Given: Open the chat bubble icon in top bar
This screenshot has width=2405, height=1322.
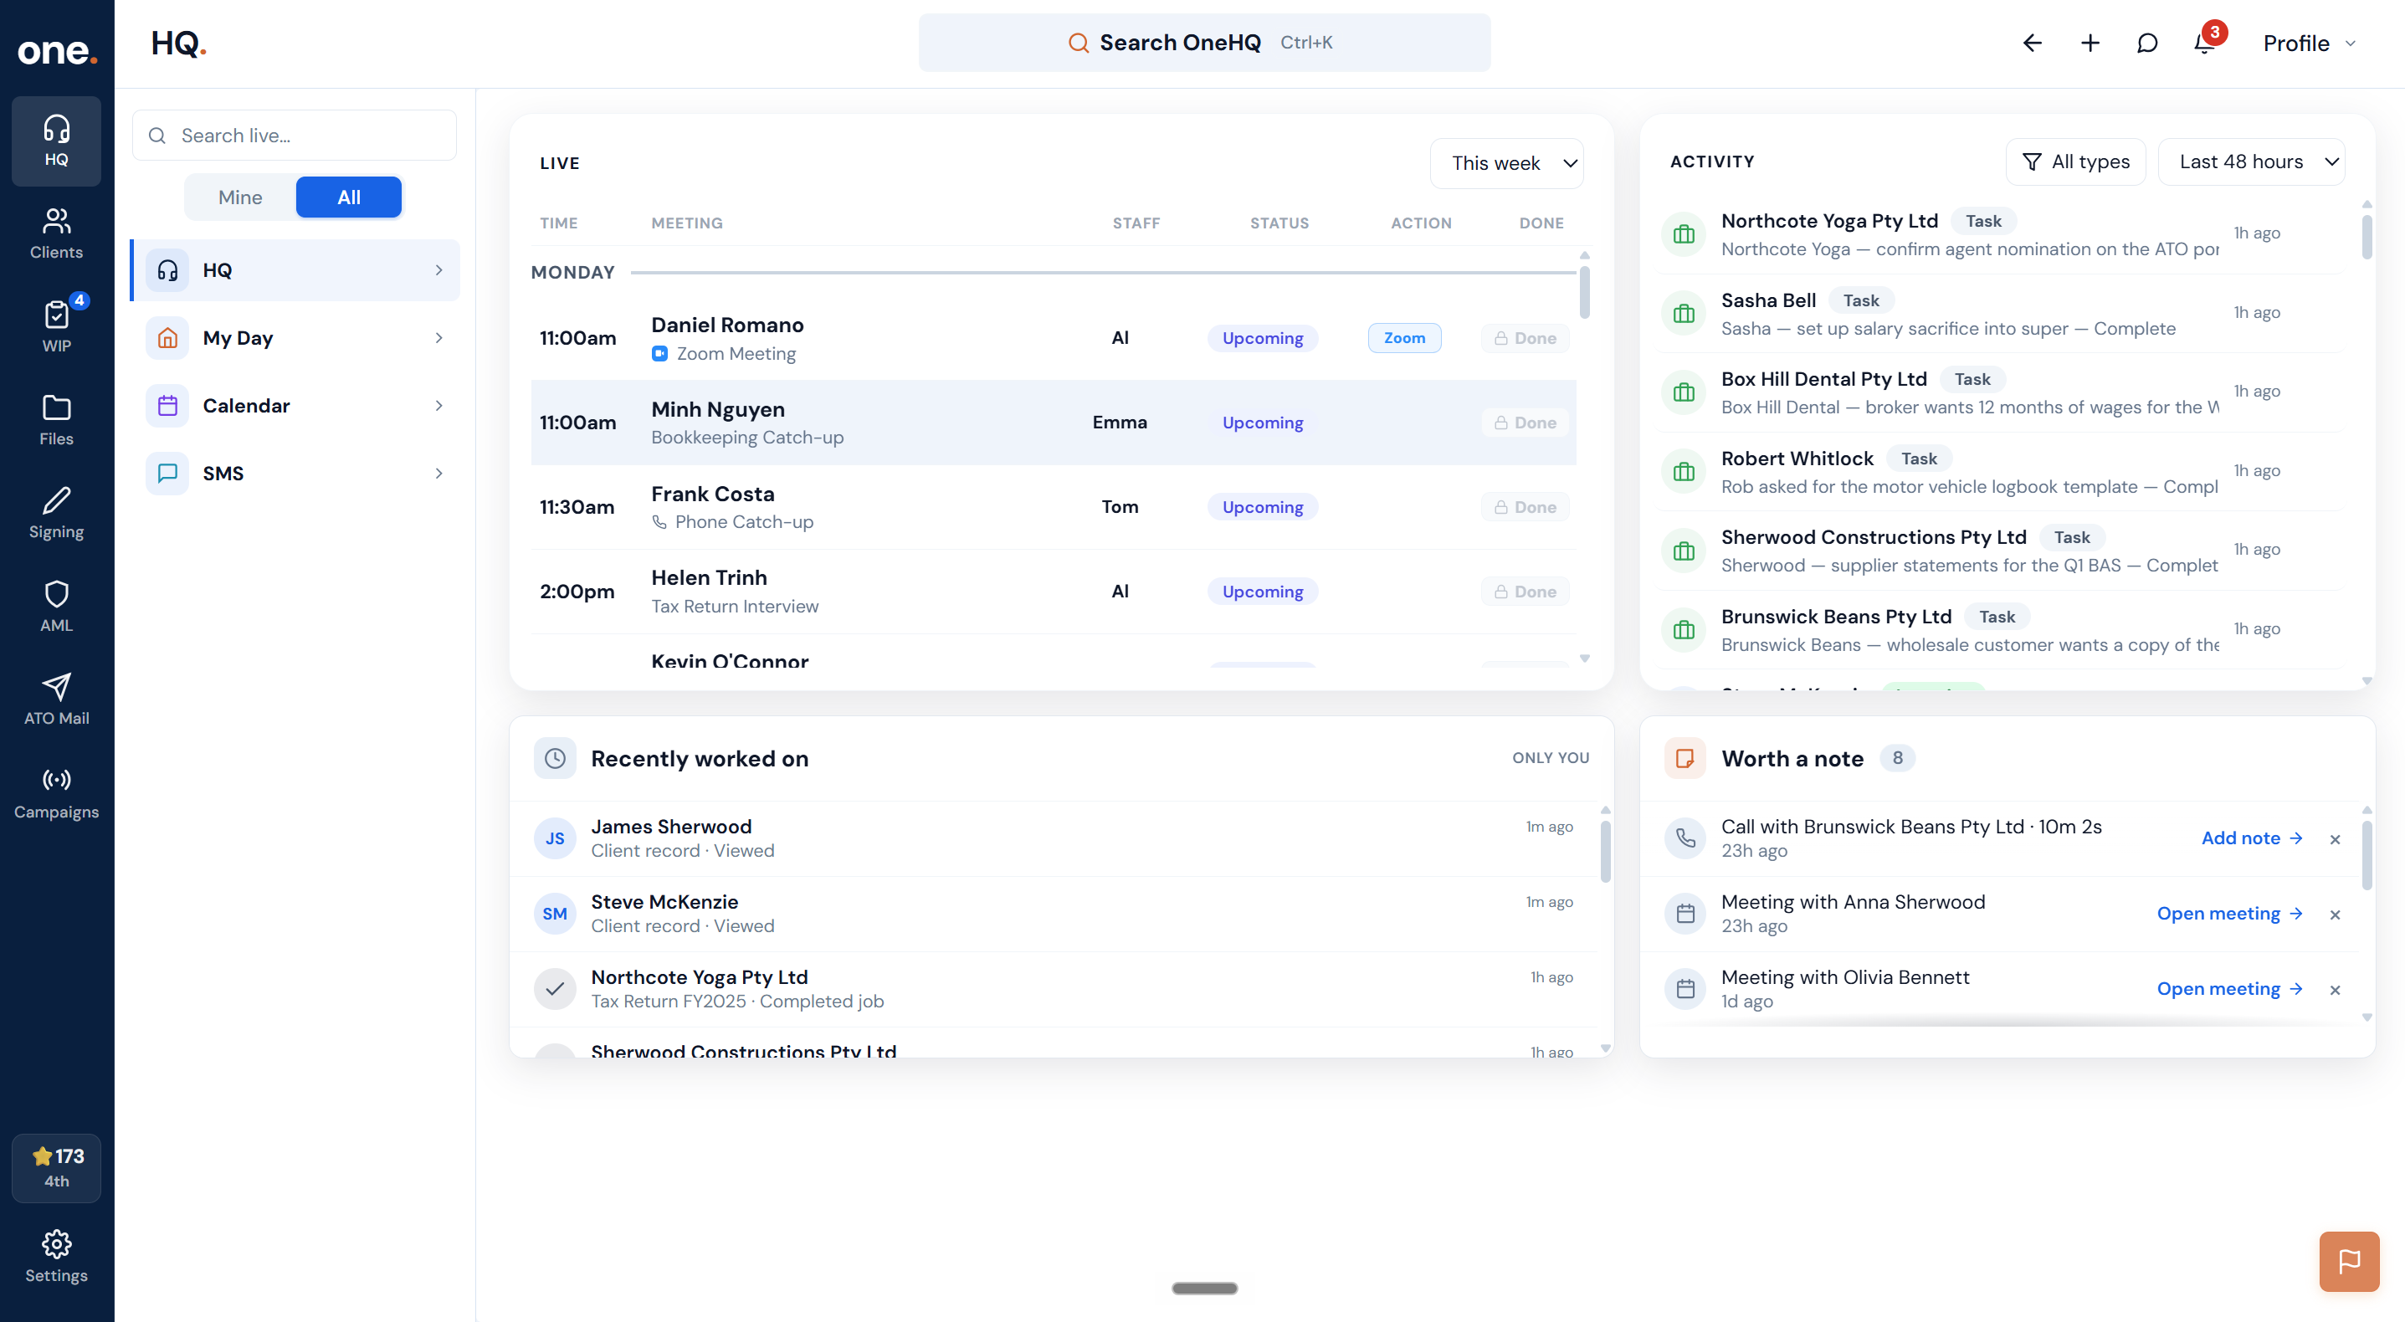Looking at the screenshot, I should 2147,43.
